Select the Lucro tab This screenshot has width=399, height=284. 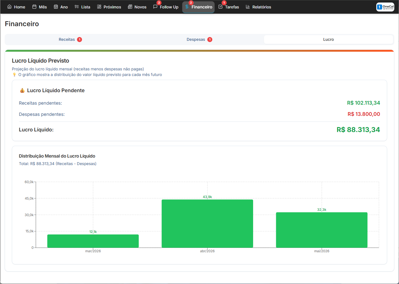[x=329, y=40]
